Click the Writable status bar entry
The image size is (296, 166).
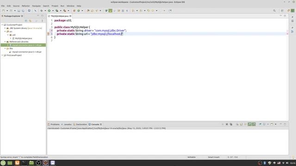[191, 157]
